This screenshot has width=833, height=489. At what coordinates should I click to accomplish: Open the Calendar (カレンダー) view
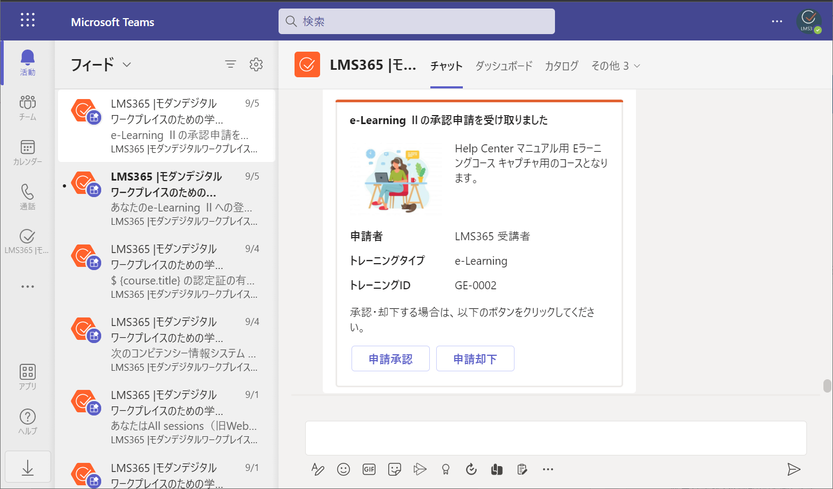[x=28, y=152]
